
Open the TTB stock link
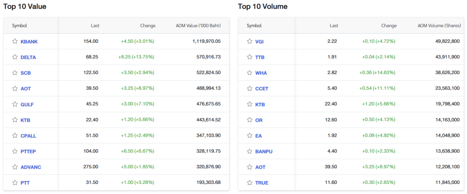(x=260, y=57)
